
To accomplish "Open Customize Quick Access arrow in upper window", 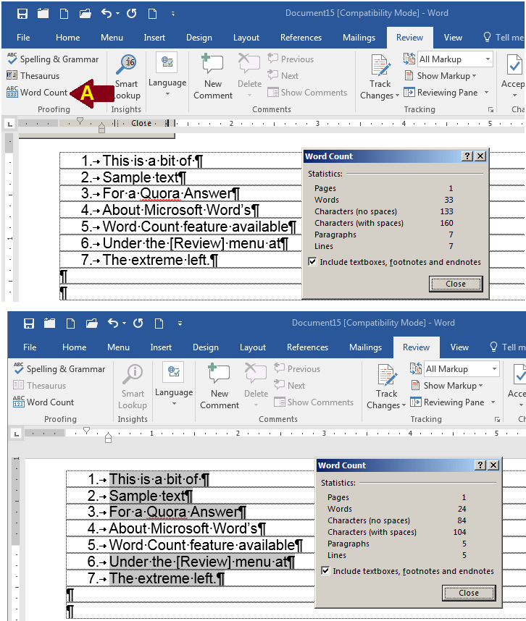I will coord(173,14).
